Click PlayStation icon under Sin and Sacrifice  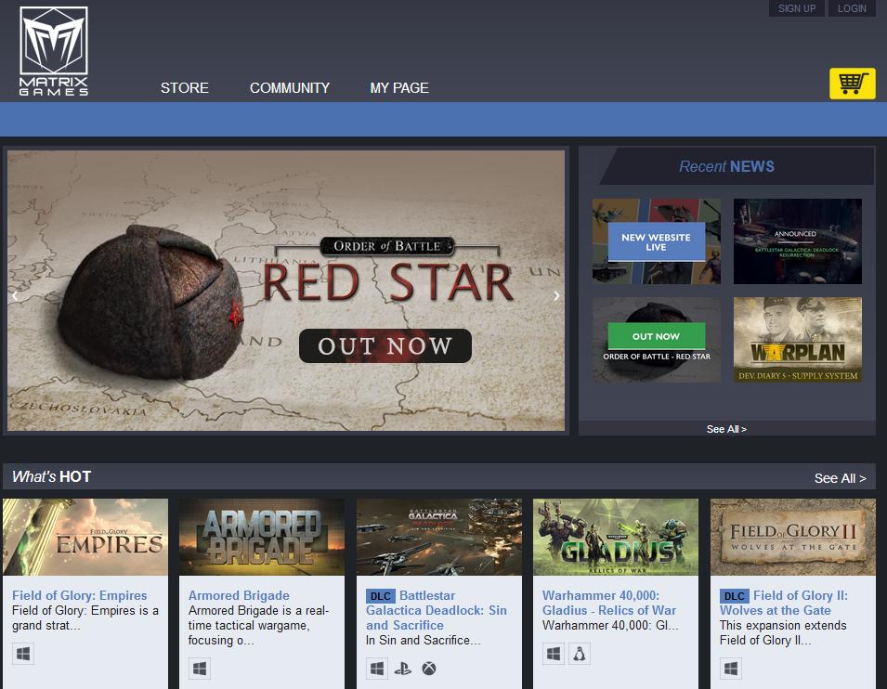pyautogui.click(x=403, y=669)
